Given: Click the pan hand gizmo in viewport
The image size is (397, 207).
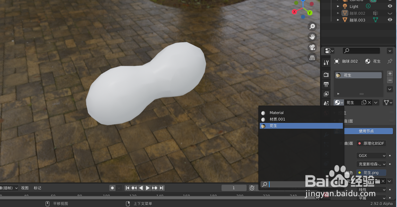Looking at the screenshot, I should (312, 36).
